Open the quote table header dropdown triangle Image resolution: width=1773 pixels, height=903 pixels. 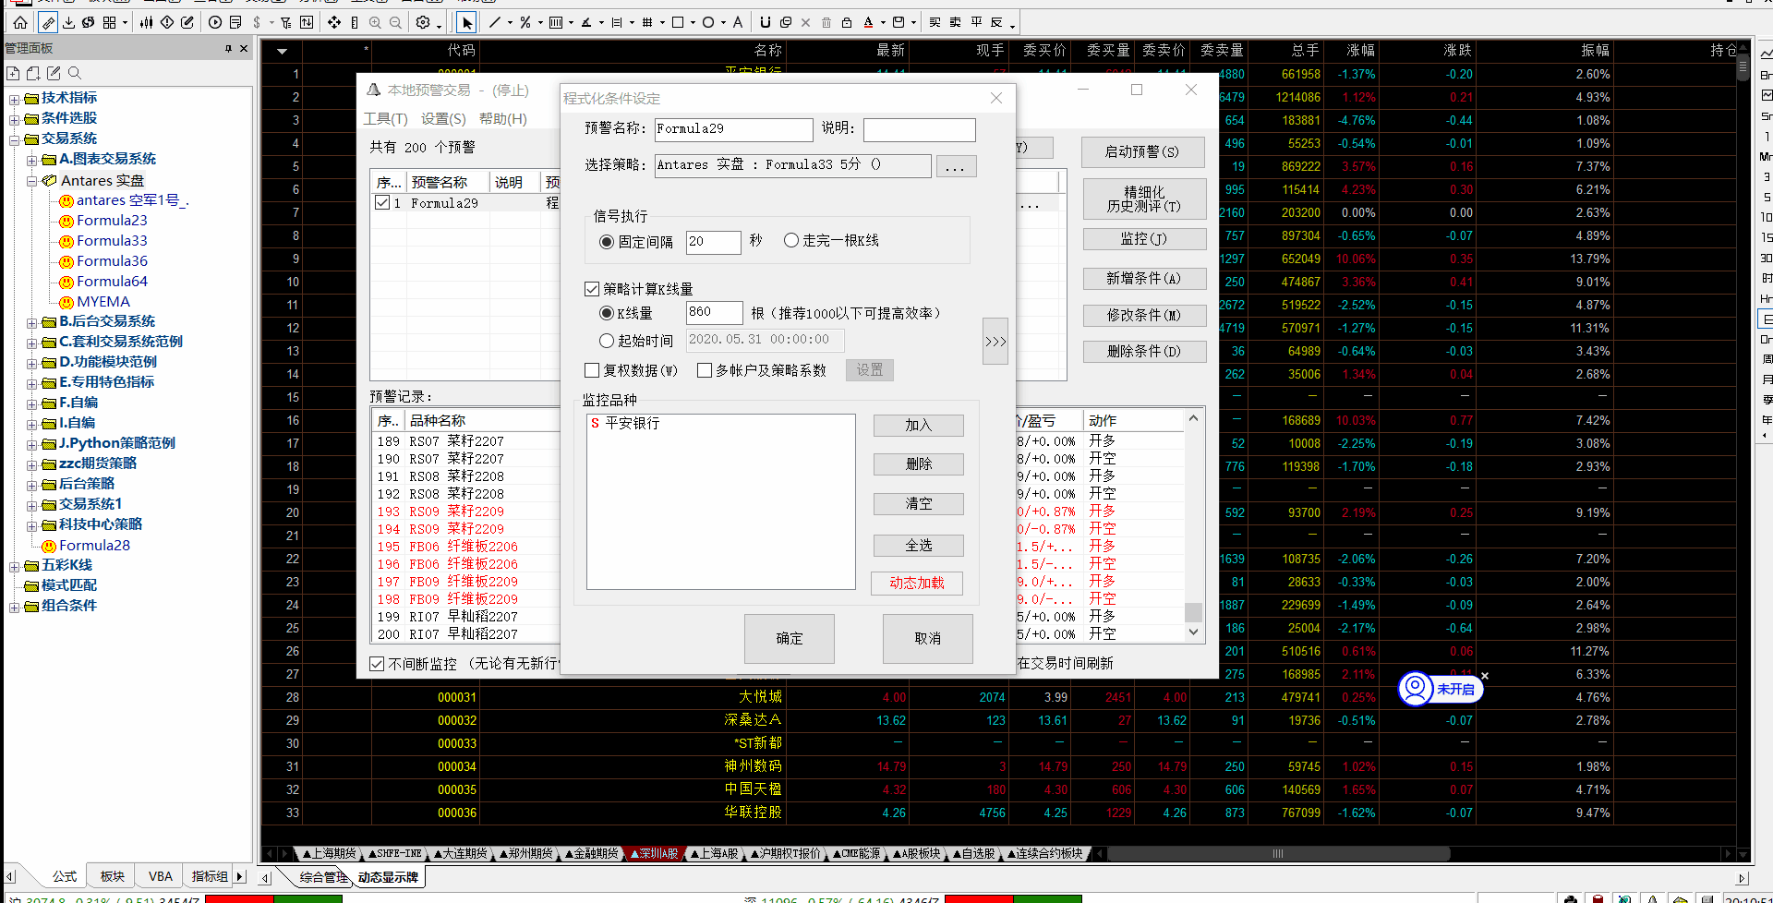tap(282, 52)
